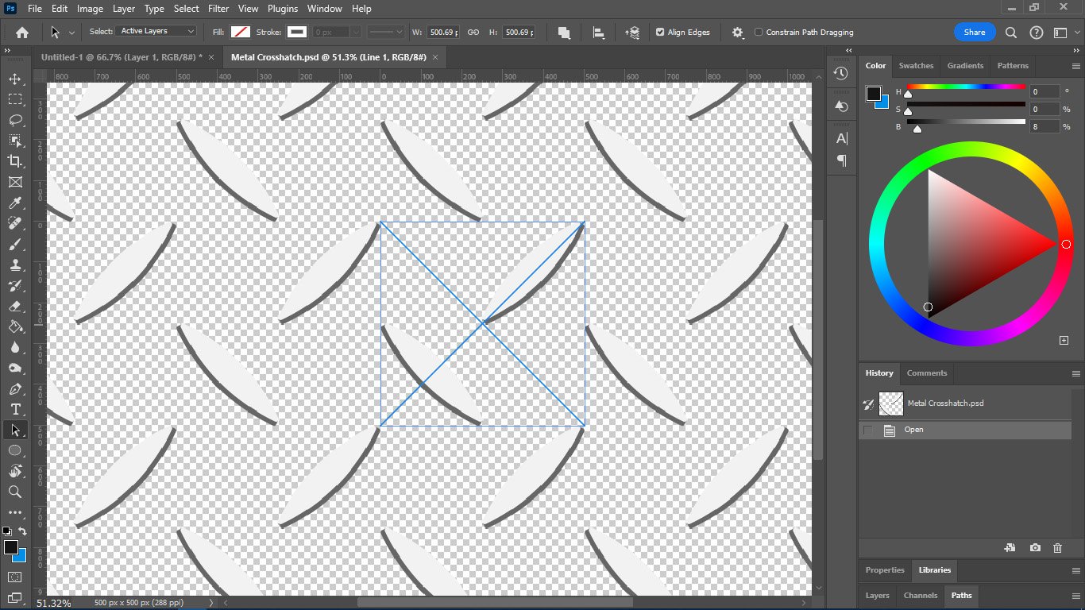Open the Plugins menu
1085x610 pixels.
(x=282, y=9)
